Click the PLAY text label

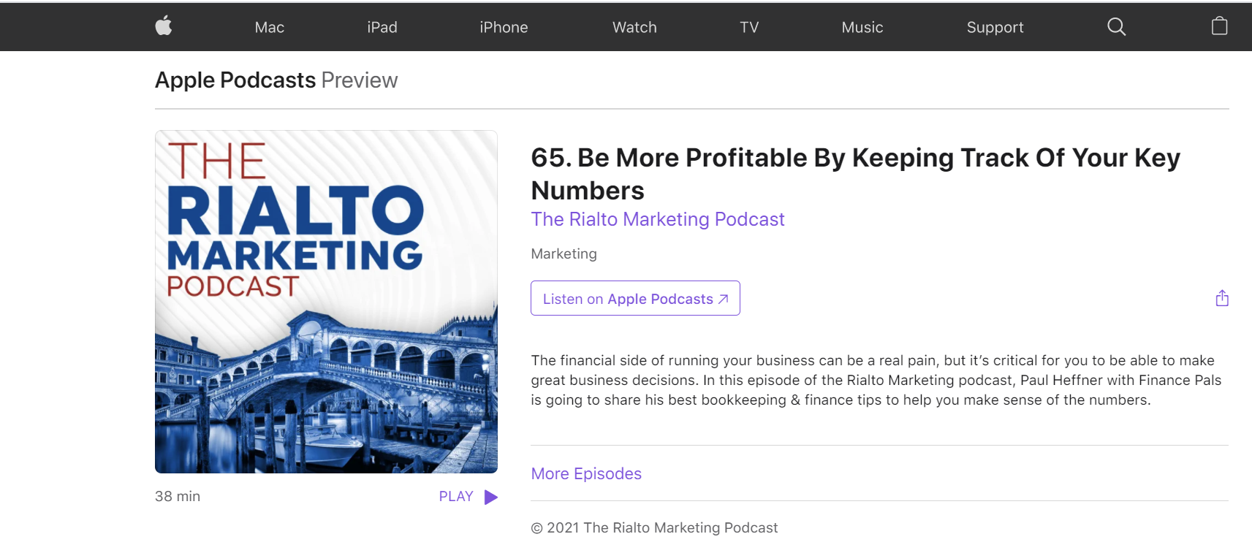click(456, 497)
